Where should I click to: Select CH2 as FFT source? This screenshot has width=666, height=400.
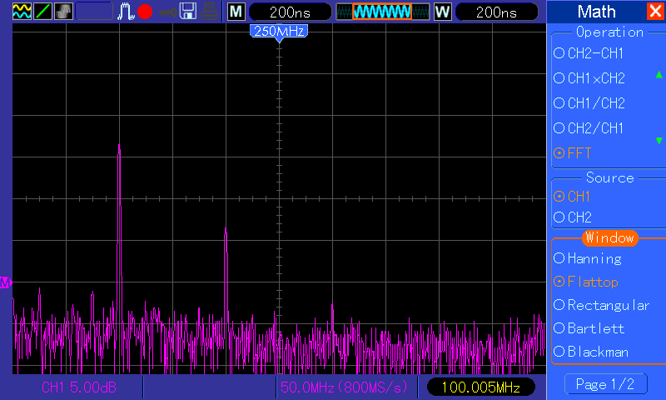pyautogui.click(x=573, y=217)
